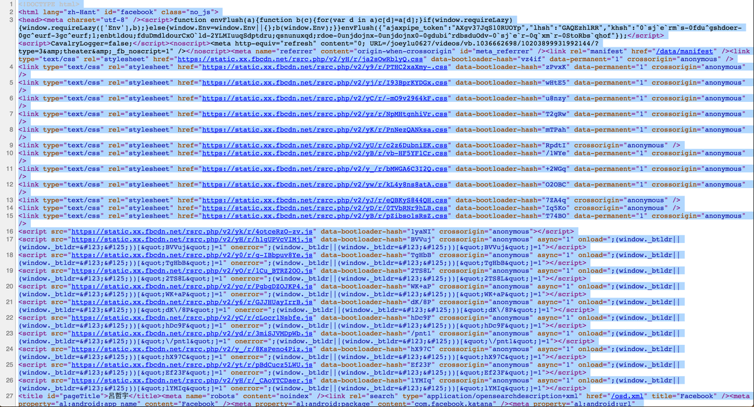Open the lCu_BTRZ2OO.js script link
Image resolution: width=754 pixels, height=407 pixels.
pyautogui.click(x=192, y=271)
